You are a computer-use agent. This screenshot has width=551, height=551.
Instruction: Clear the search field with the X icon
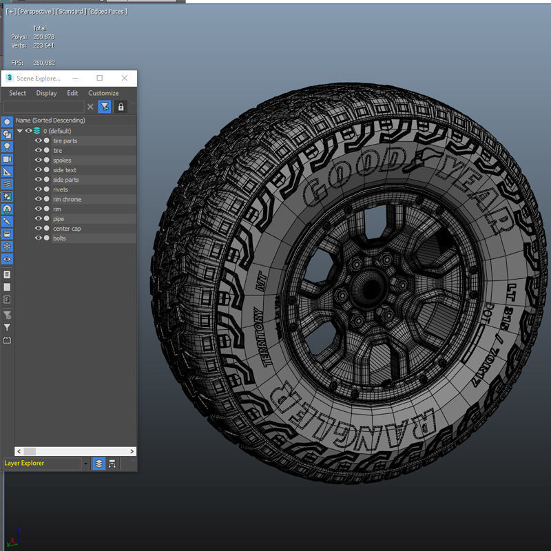click(90, 107)
